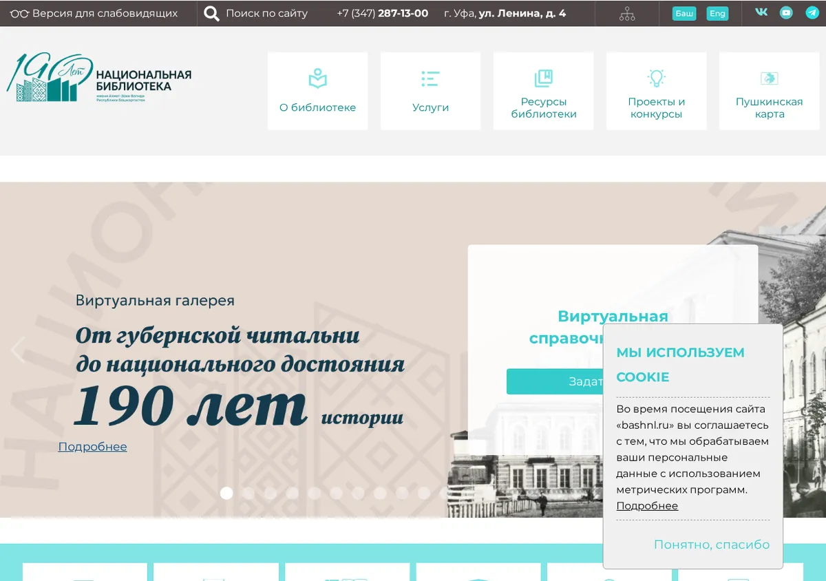Open the sitemap icon in top bar
Viewport: 826px width, 581px height.
pos(627,13)
